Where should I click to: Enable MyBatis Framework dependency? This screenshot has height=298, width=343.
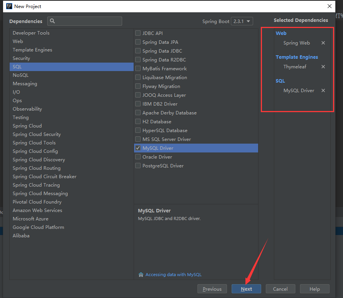tap(138, 69)
